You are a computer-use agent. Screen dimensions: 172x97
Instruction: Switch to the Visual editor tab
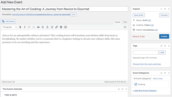coord(117,22)
